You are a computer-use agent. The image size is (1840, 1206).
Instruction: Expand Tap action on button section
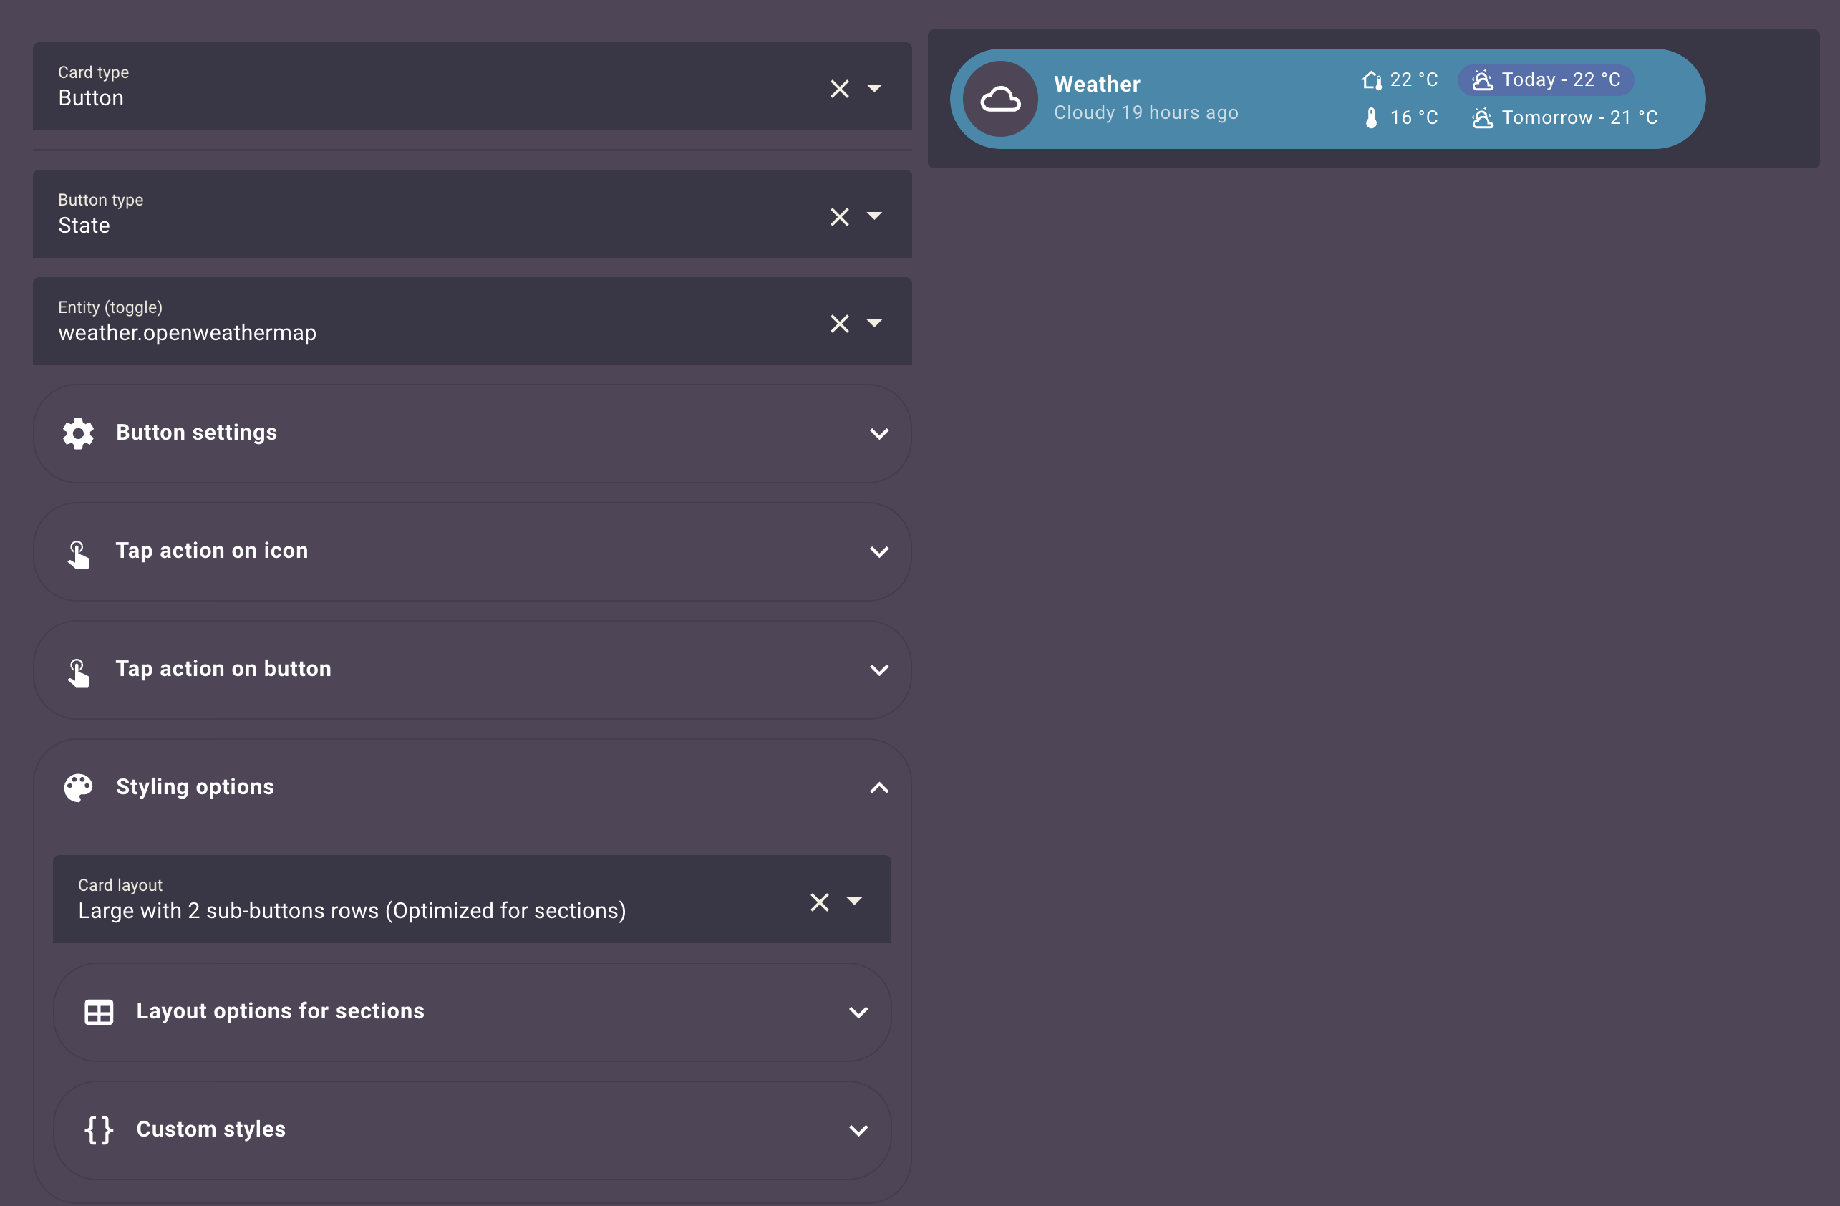coord(879,670)
